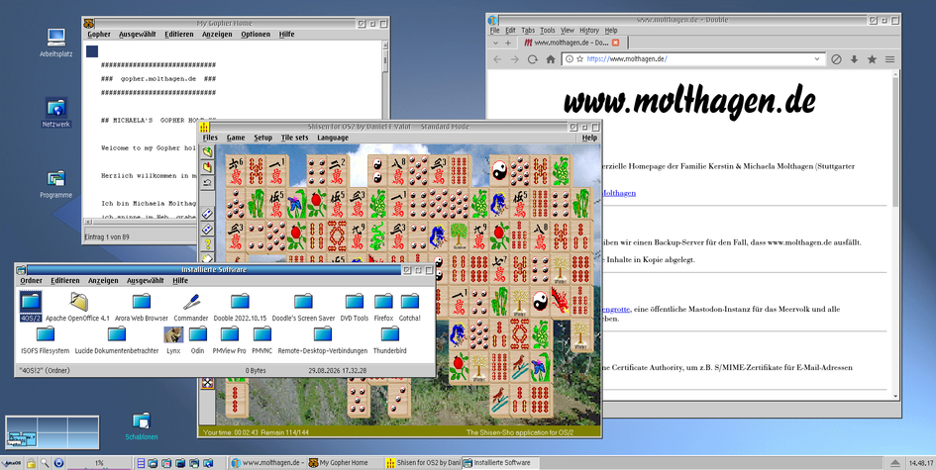
Task: Click the virtual desktop pager on desktop
Action: [52, 432]
